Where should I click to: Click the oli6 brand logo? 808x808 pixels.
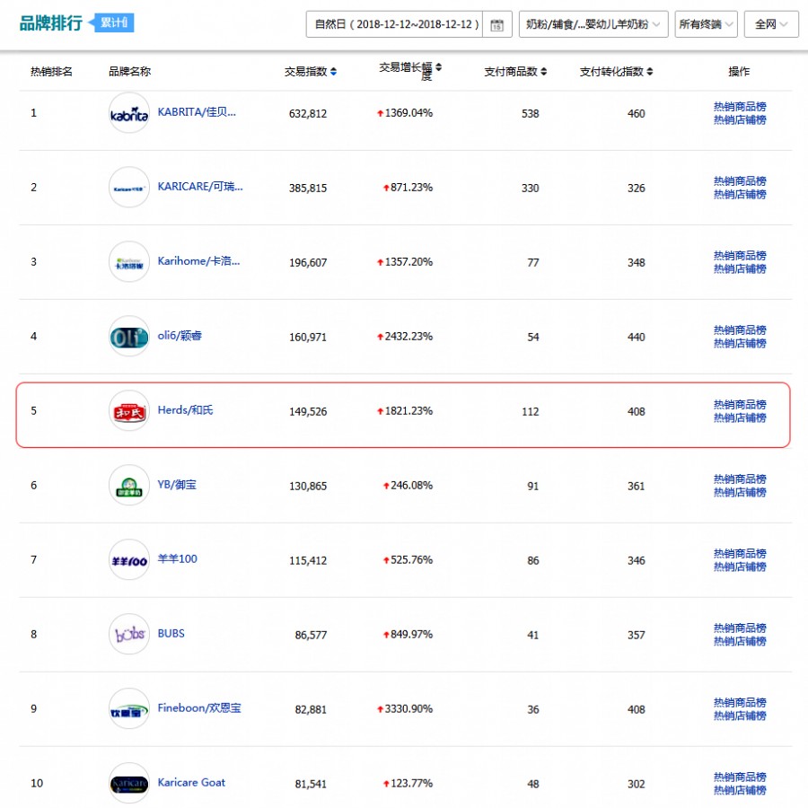tap(128, 336)
